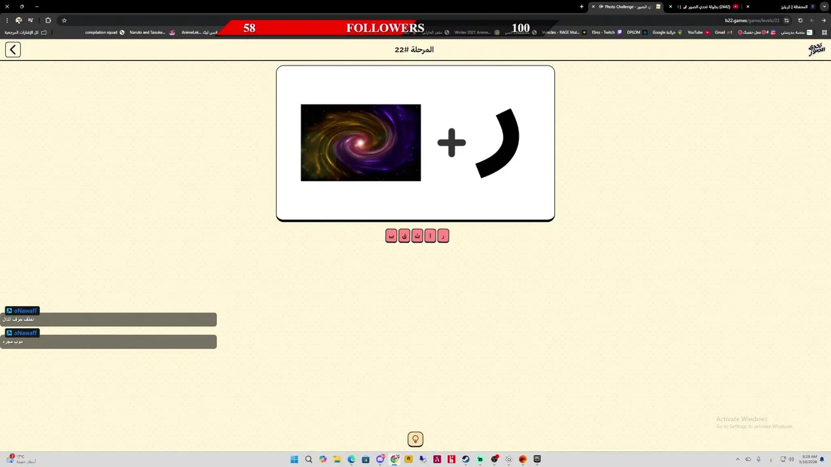This screenshot has width=831, height=467.
Task: Open the كل الإشارات المرجعية bookmarks folder
Action: click(x=26, y=32)
